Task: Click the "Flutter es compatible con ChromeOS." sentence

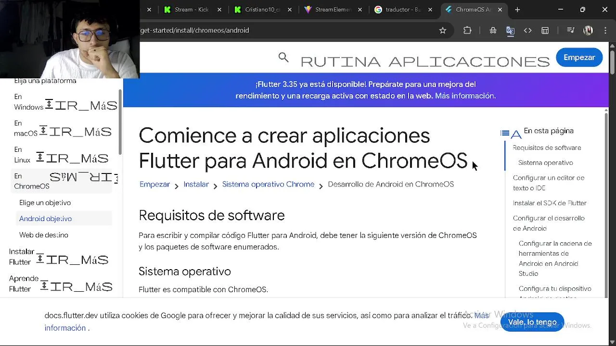Action: 203,289
